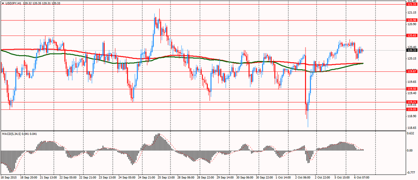Click the 119.05 support level tag
This screenshot has width=418, height=180.
pos(412,109)
